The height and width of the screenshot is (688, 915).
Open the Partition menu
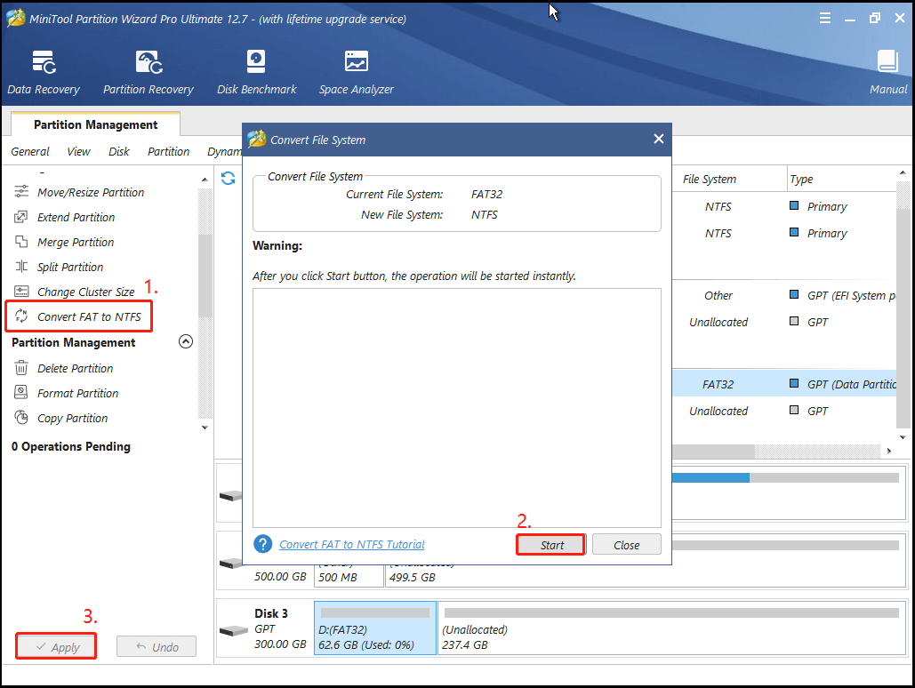pyautogui.click(x=168, y=152)
